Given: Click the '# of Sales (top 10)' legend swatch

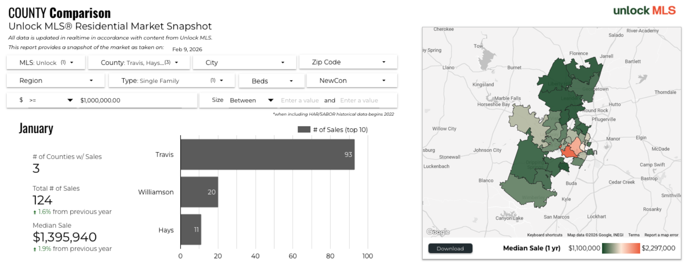Looking at the screenshot, I should coord(304,130).
